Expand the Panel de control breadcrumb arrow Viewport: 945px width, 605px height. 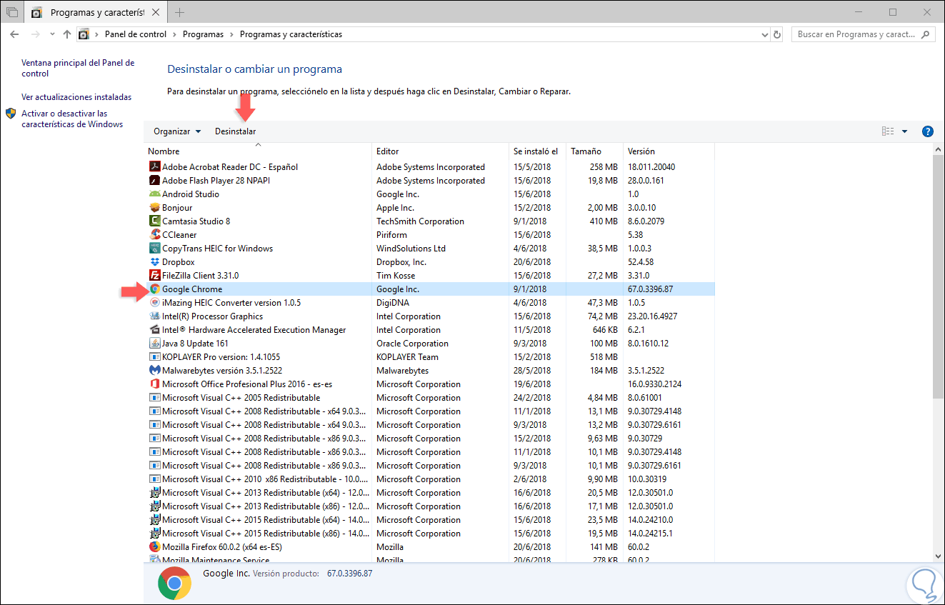click(174, 34)
